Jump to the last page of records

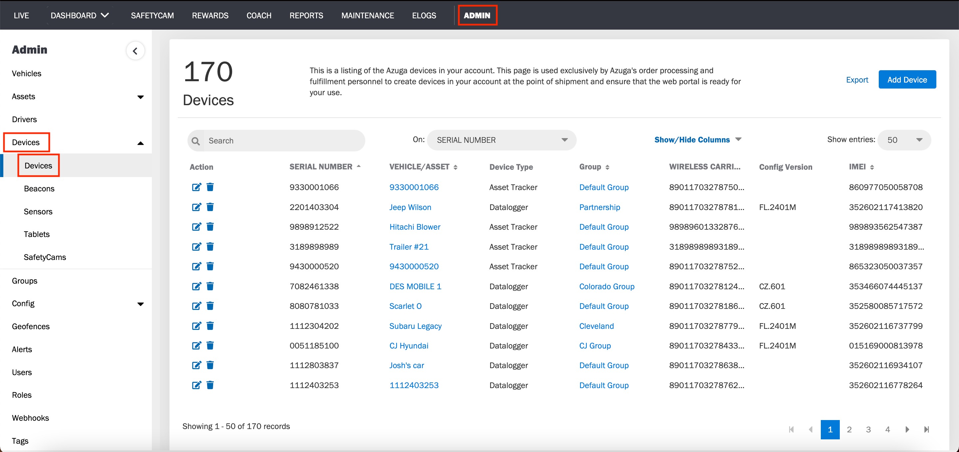(x=927, y=430)
